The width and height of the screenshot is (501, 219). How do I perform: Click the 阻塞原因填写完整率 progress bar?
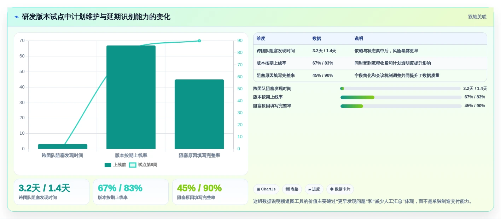401,106
